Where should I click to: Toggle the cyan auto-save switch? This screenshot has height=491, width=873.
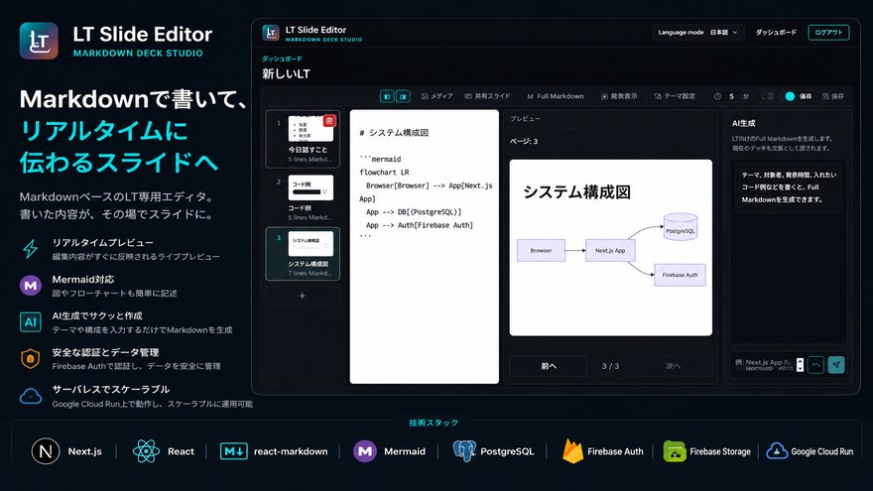[x=790, y=96]
